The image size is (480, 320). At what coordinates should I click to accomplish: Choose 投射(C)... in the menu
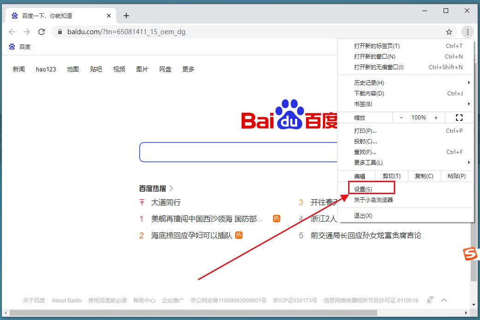[x=406, y=142]
